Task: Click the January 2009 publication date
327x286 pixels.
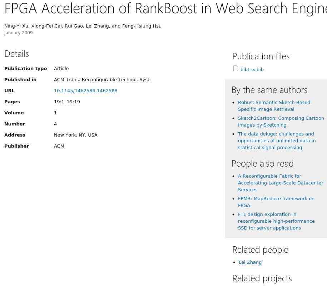Action: pyautogui.click(x=18, y=33)
